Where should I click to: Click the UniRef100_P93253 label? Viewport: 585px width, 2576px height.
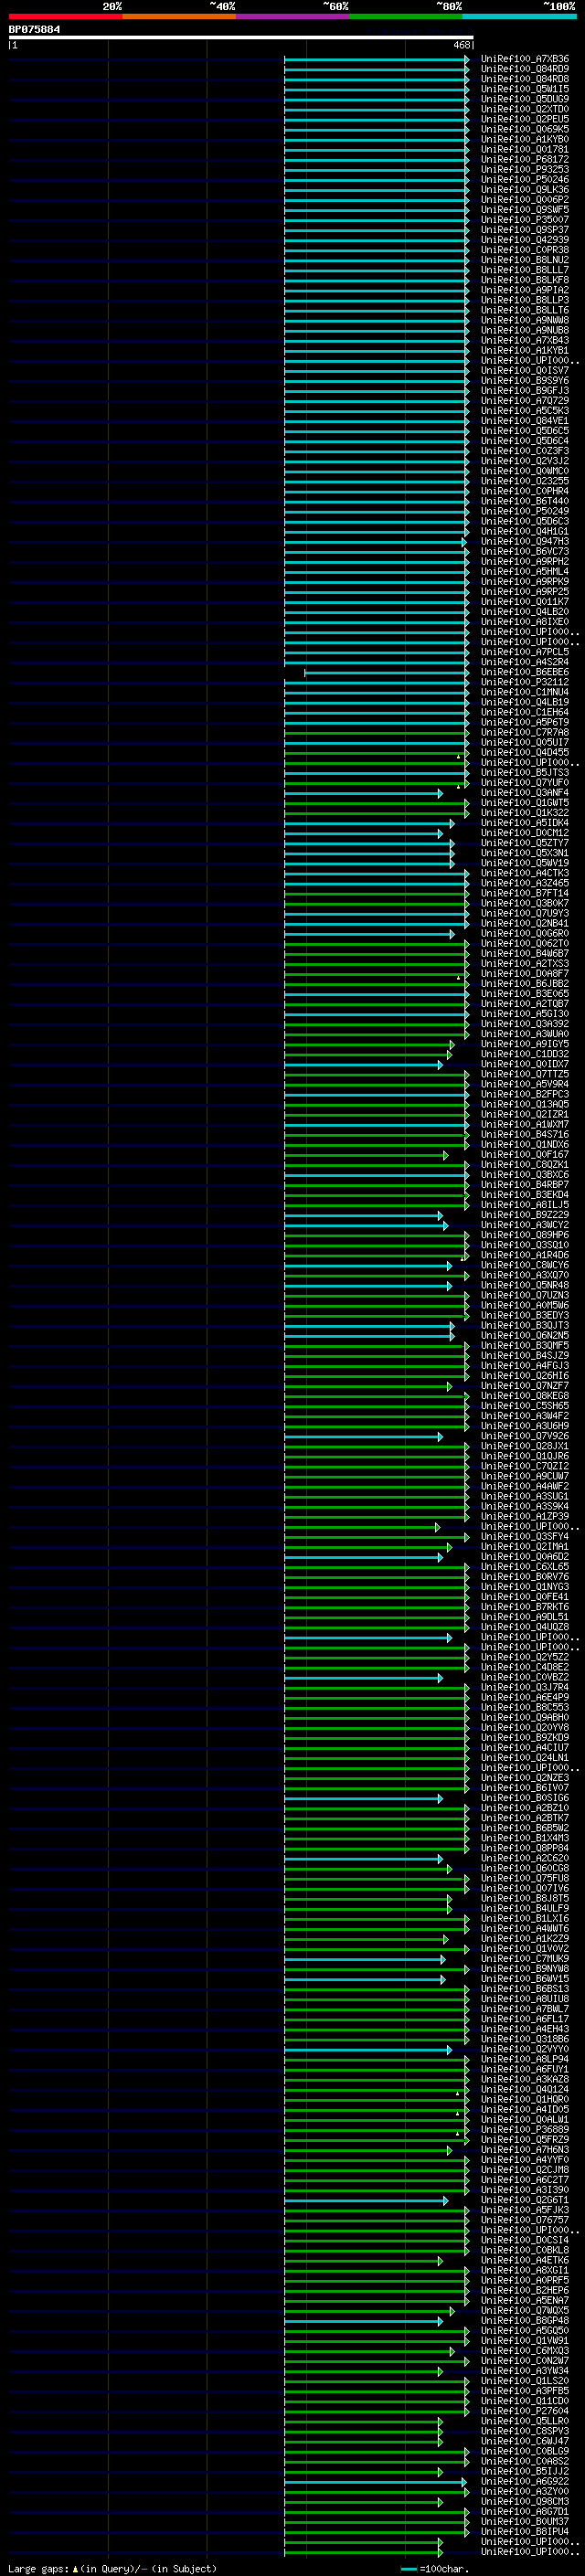(525, 169)
